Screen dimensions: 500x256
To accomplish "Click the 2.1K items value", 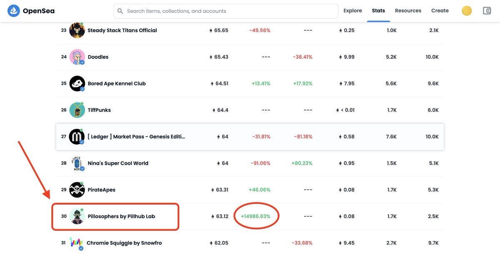I will [433, 30].
